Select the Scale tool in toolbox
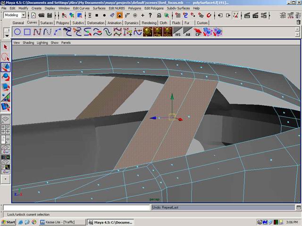This screenshot has width=302, height=226. [x=6, y=87]
